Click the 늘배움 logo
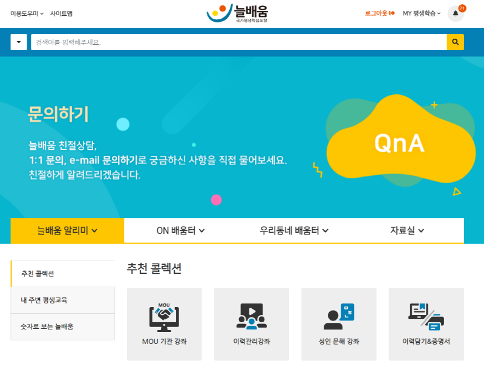This screenshot has height=373, width=484. (237, 13)
